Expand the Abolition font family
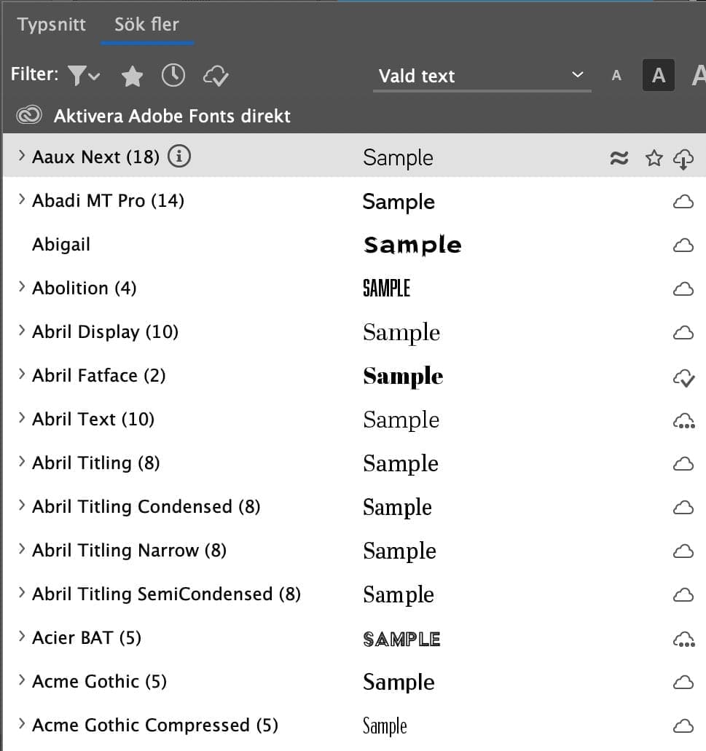Screen dimensions: 706x751 click(22, 286)
